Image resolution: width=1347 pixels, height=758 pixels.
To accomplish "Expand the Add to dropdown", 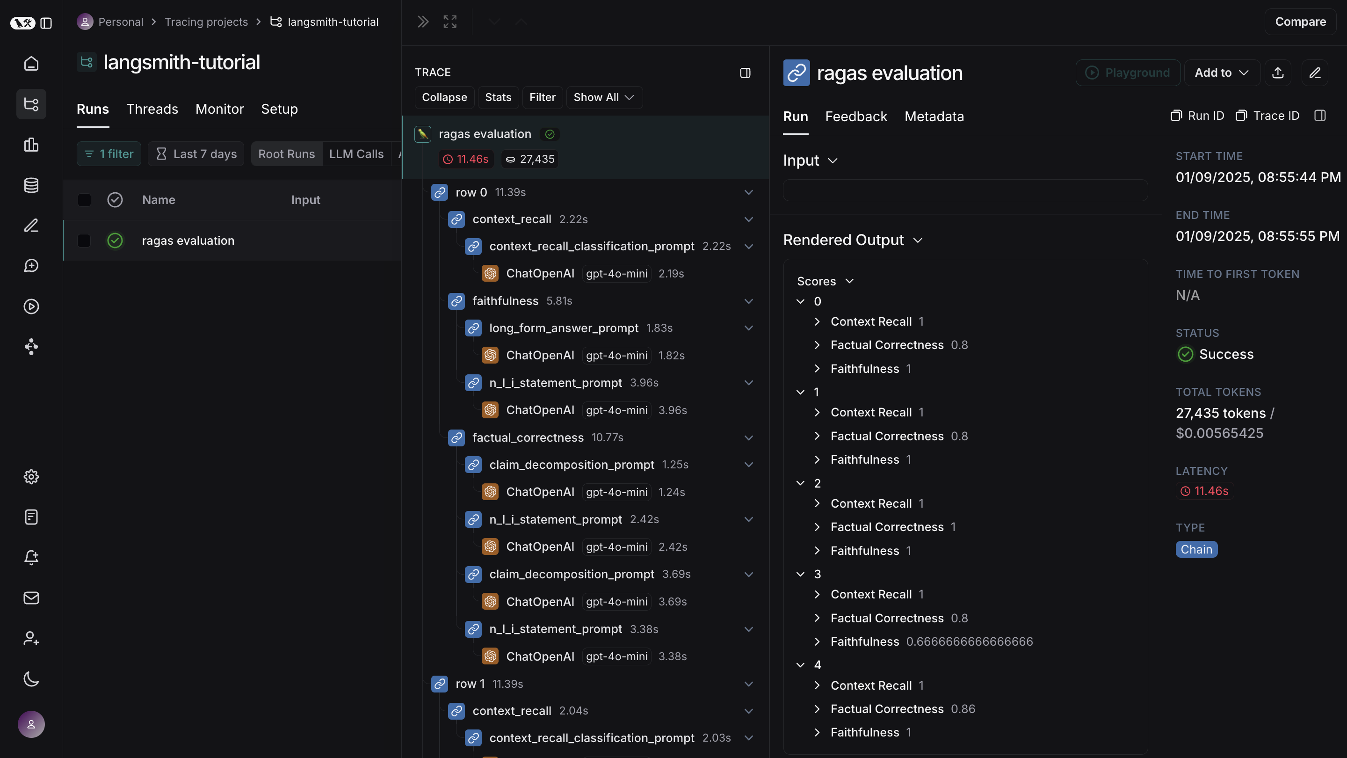I will [1222, 73].
